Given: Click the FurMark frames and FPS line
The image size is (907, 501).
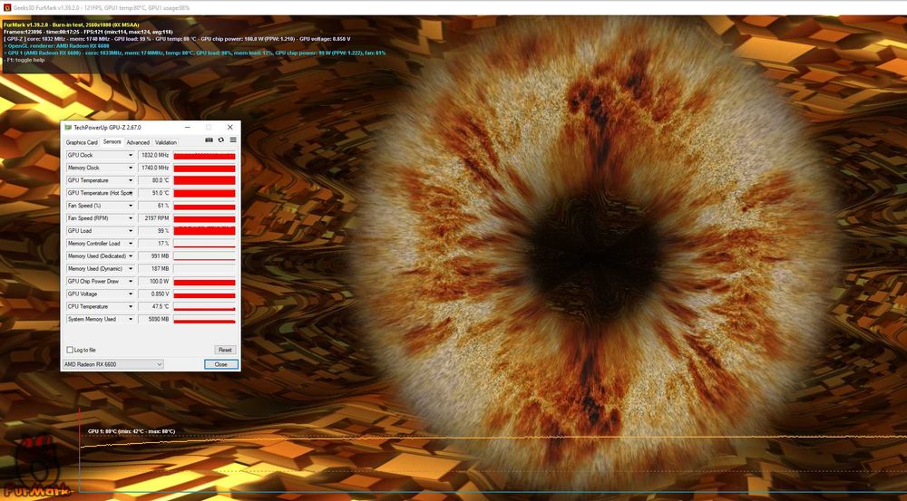Looking at the screenshot, I should pyautogui.click(x=88, y=32).
